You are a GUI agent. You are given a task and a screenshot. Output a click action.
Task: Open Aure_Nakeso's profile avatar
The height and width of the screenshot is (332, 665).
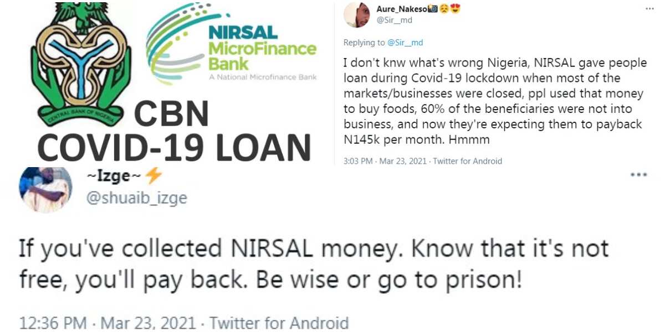pos(357,15)
